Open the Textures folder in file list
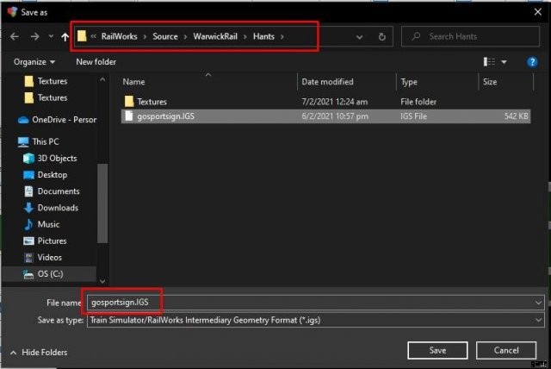551x369 pixels. (x=152, y=102)
